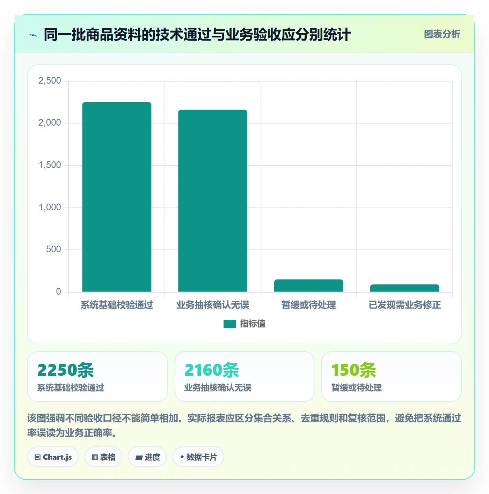Click the 数据卡片 tag chip

[x=198, y=457]
